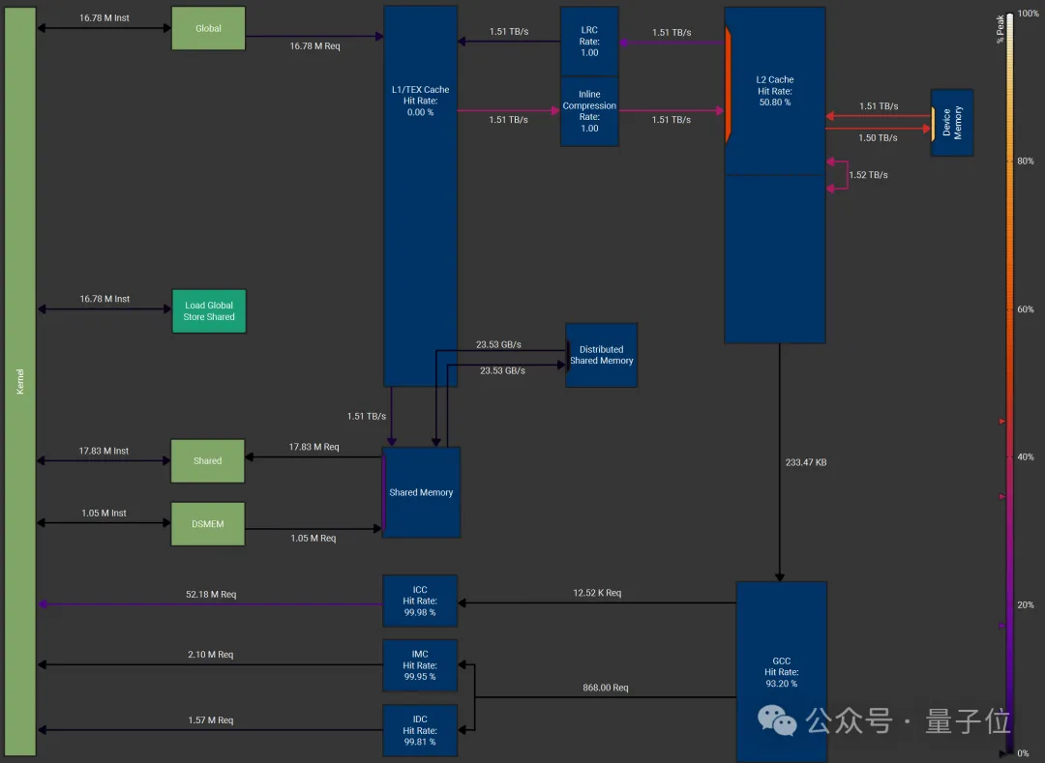Click the IMC hit rate box
The height and width of the screenshot is (763, 1045).
click(420, 665)
